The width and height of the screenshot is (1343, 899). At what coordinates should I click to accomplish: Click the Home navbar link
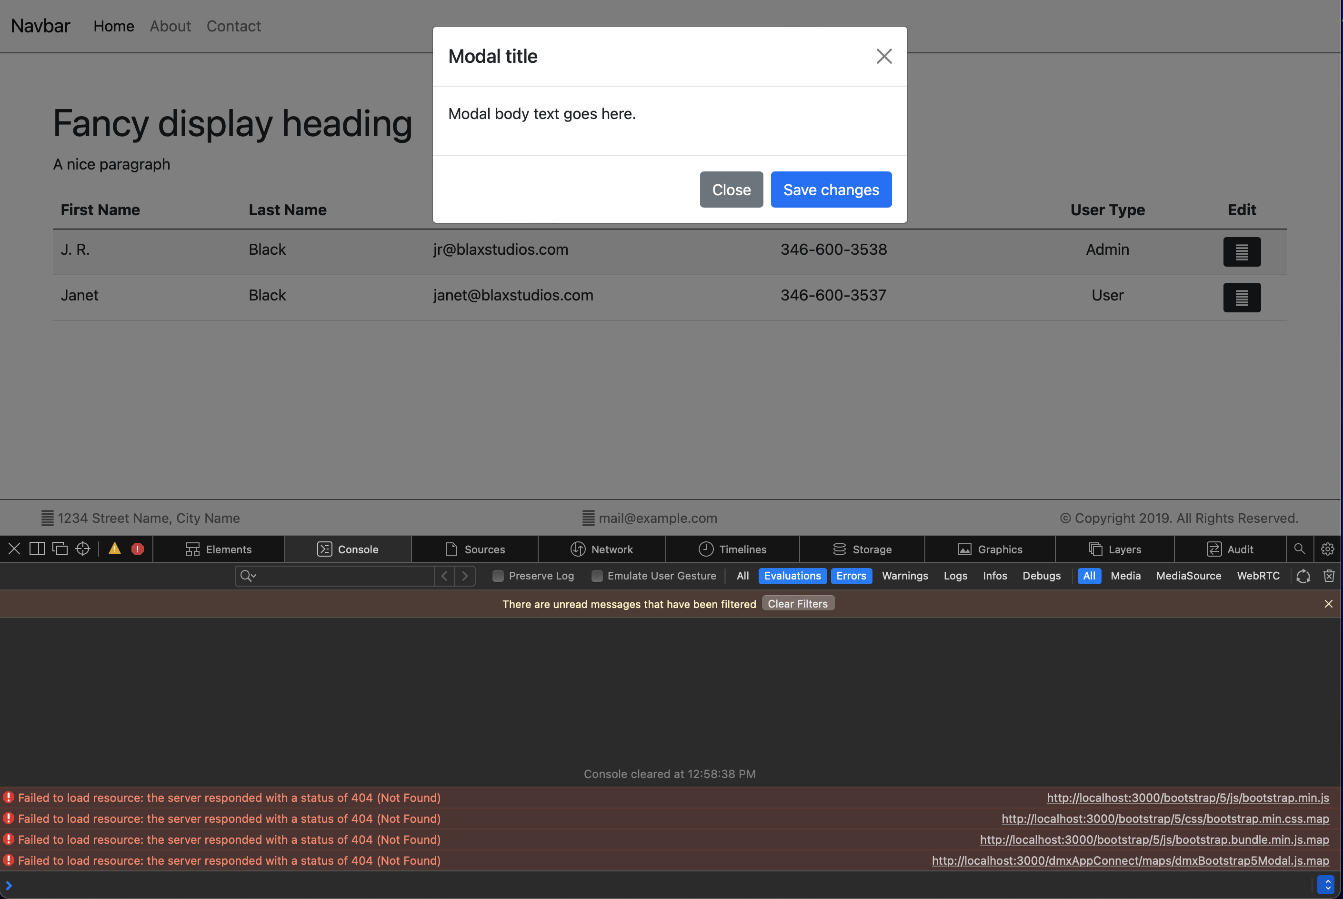[113, 26]
